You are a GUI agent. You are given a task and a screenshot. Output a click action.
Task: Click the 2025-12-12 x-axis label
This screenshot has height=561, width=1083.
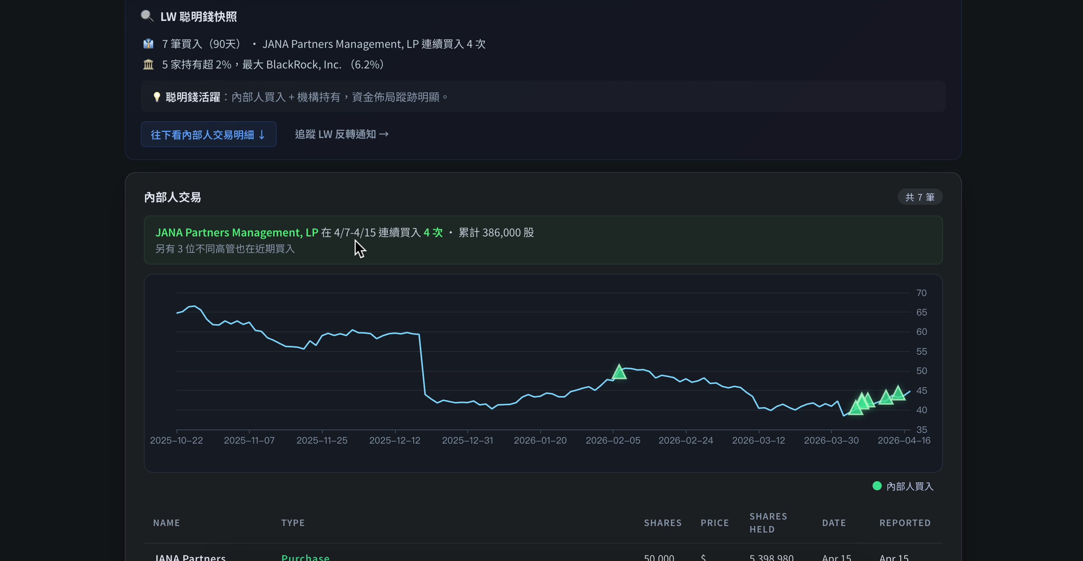395,440
